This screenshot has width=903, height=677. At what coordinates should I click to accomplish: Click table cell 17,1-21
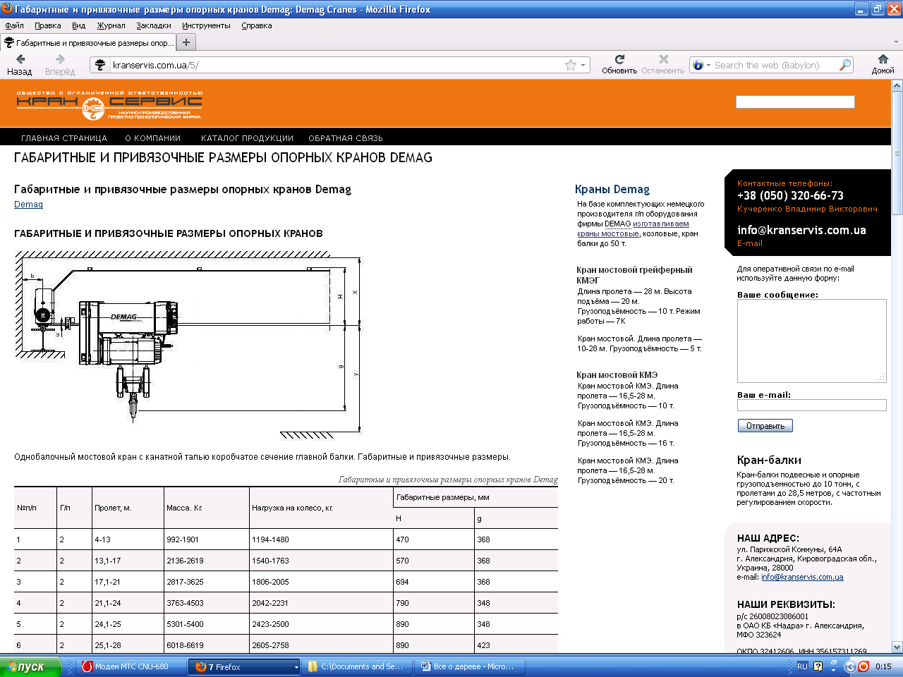click(107, 582)
